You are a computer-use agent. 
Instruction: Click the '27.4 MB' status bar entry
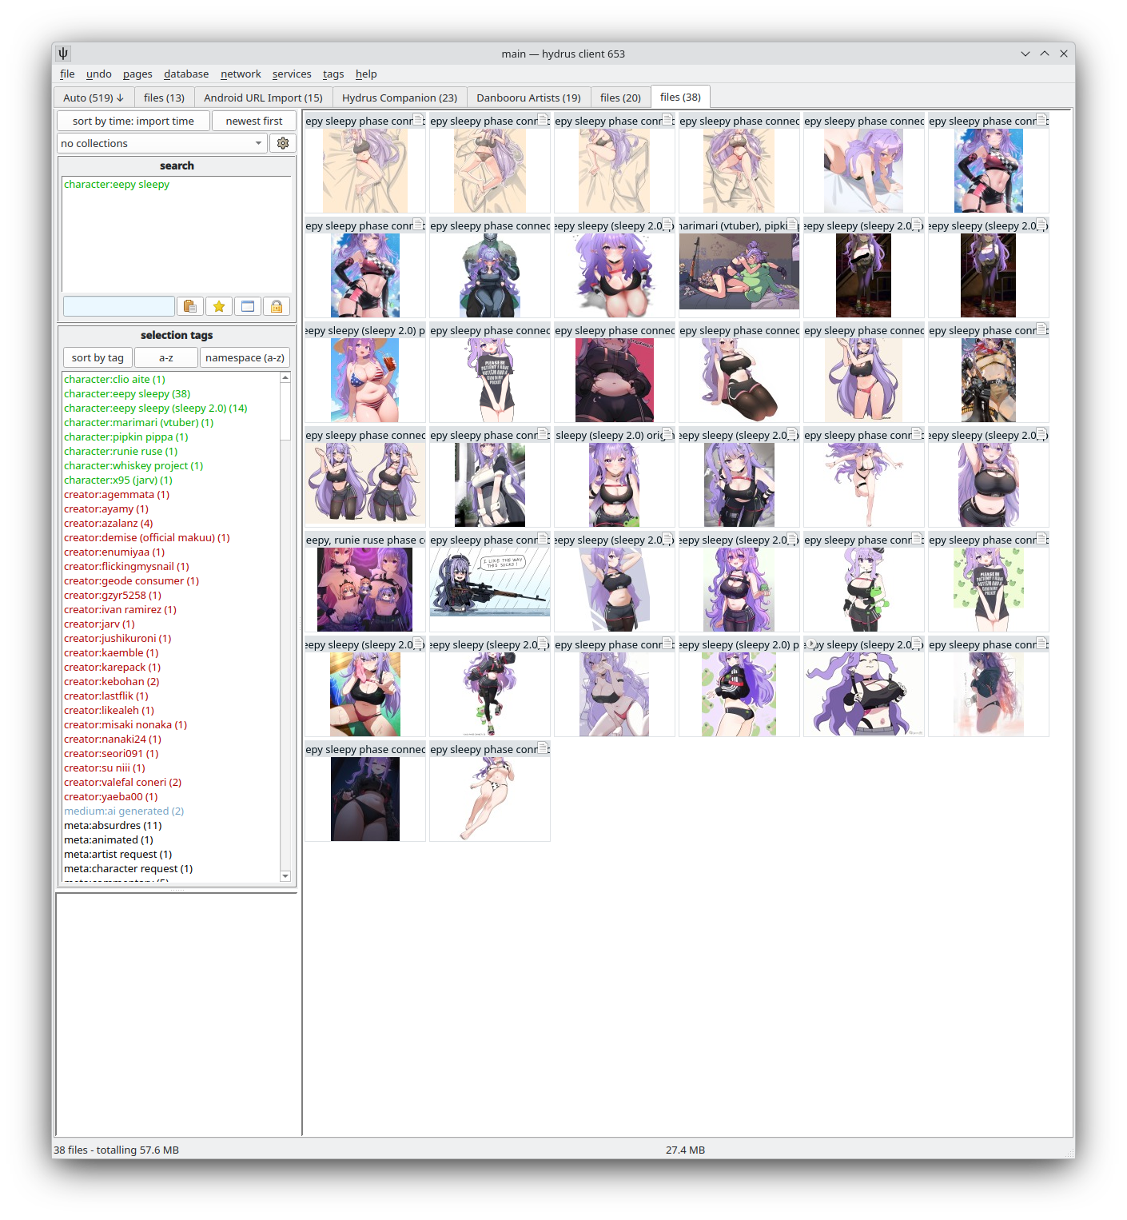[x=685, y=1150]
